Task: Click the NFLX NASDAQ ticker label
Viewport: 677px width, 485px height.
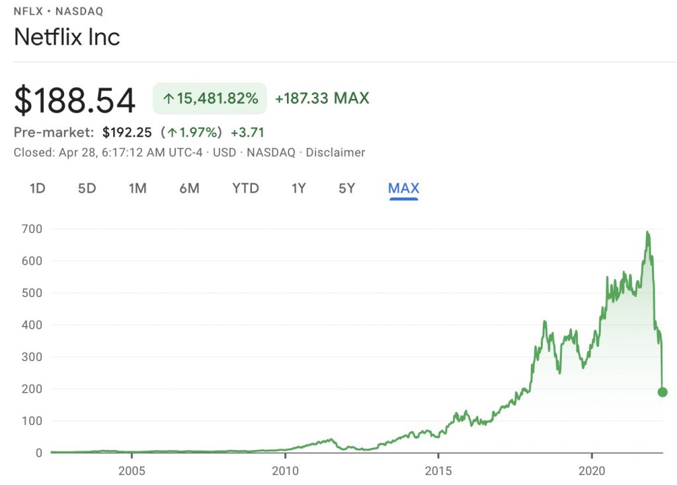Action: pos(58,11)
